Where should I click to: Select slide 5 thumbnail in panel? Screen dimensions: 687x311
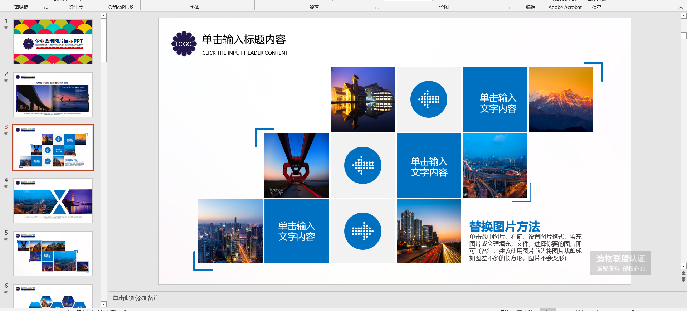point(53,254)
